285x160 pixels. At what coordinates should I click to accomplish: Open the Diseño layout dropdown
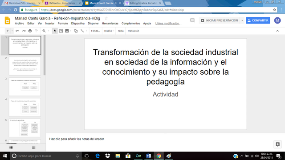coord(109,31)
